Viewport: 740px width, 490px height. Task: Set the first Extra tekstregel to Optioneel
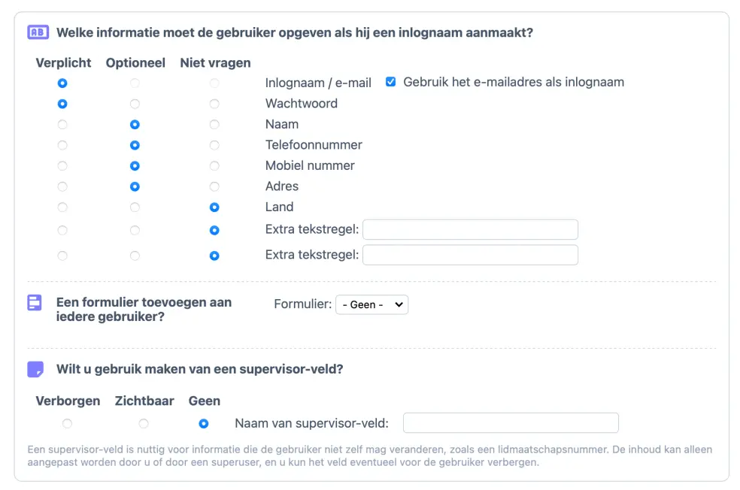(135, 231)
